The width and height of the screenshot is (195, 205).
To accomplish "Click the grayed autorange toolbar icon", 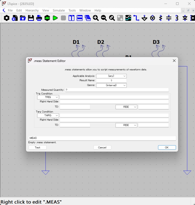I will [120, 18].
